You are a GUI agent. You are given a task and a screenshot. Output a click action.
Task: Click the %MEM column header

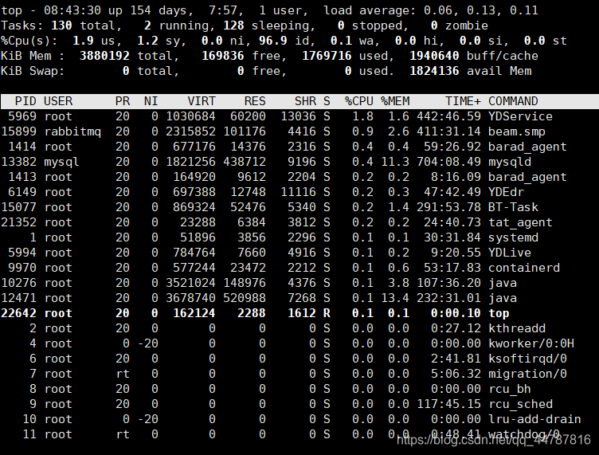click(x=395, y=101)
